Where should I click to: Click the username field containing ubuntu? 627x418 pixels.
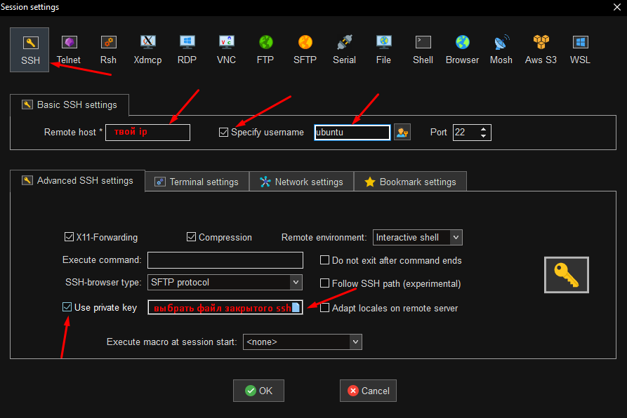tap(352, 132)
